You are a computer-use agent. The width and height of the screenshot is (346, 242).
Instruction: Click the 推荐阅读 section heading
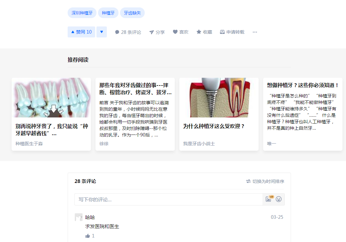click(78, 60)
